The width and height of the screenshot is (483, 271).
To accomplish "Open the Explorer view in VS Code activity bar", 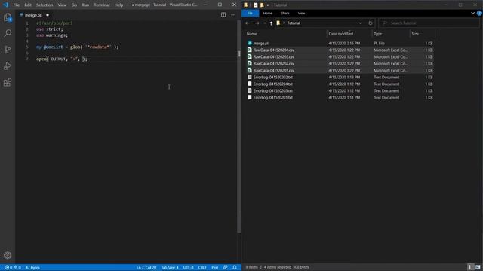I will (8, 17).
